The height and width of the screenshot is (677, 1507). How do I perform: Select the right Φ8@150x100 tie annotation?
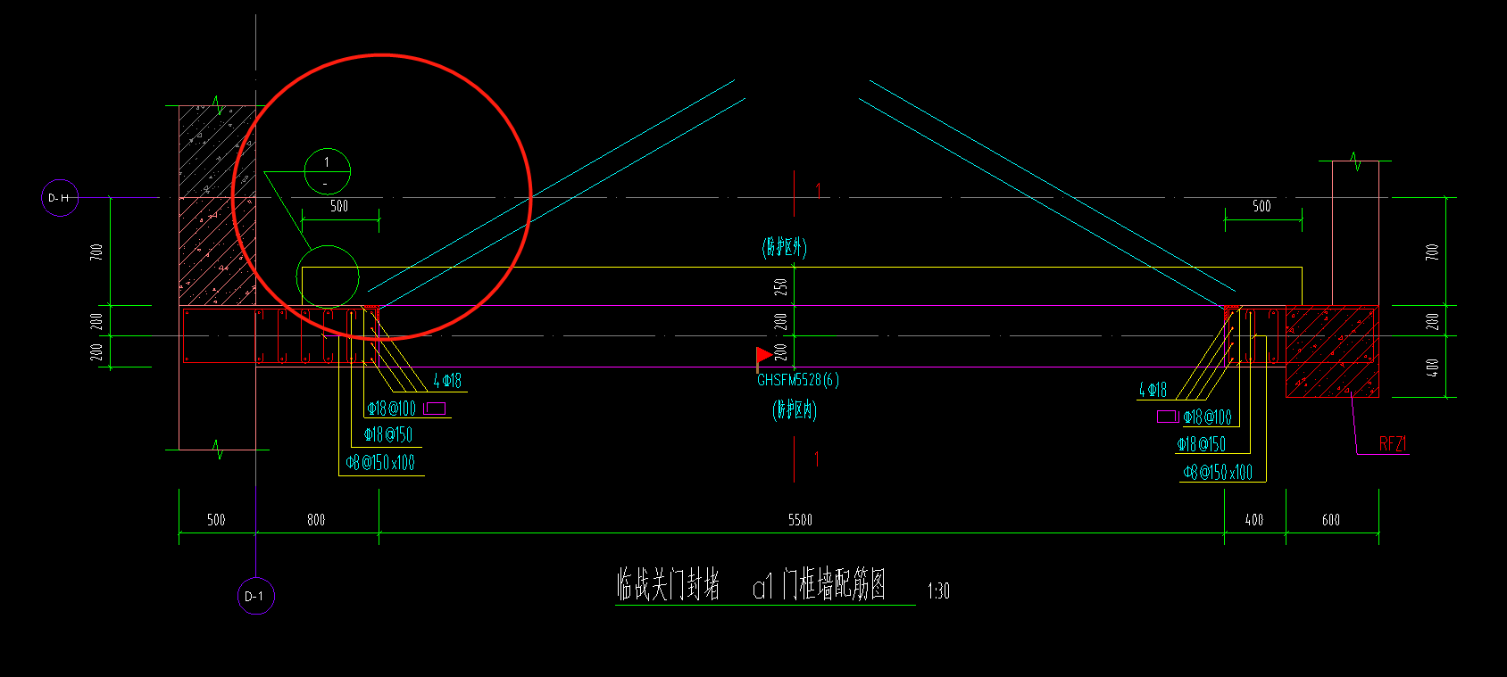click(x=1218, y=473)
